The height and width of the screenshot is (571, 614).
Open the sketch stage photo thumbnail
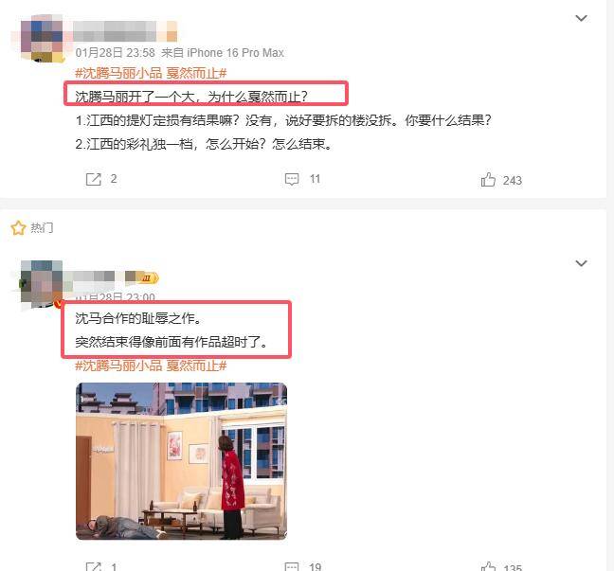(181, 461)
